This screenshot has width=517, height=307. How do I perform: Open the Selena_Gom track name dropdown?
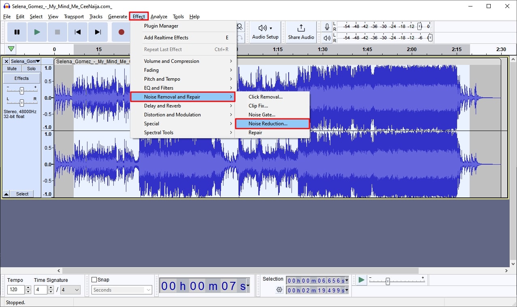[x=26, y=61]
